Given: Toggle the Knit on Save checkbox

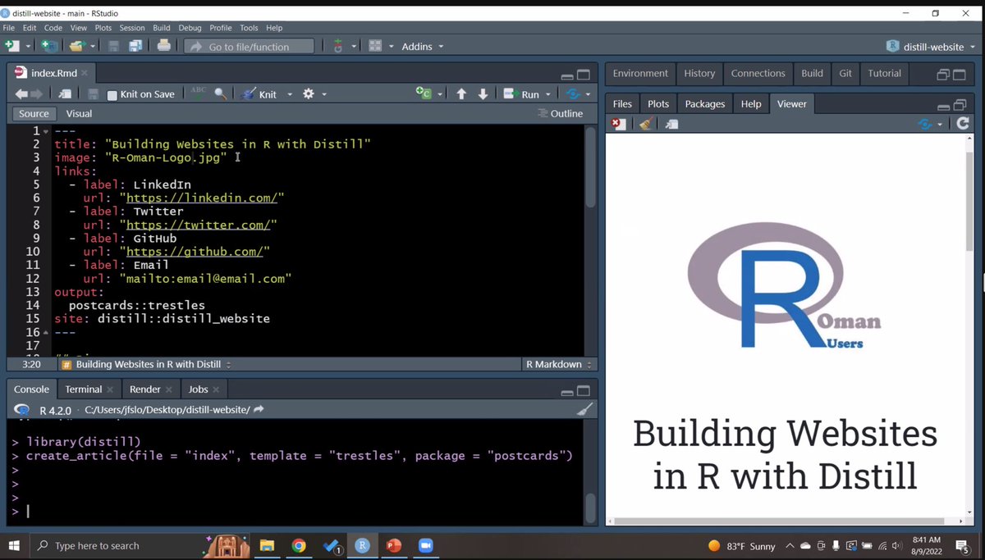Looking at the screenshot, I should pyautogui.click(x=112, y=95).
